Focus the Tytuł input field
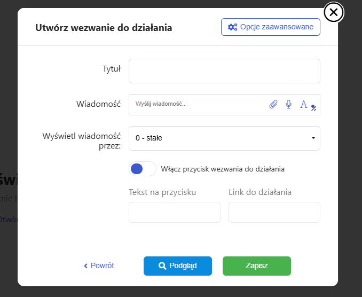The height and width of the screenshot is (297, 362). (224, 71)
